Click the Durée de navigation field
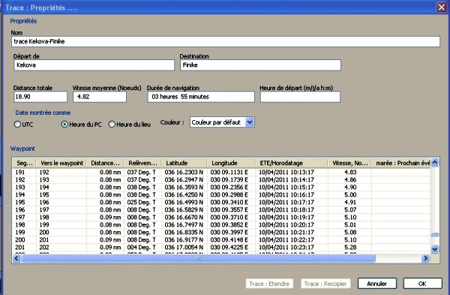This screenshot has width=450, height=295. pos(201,97)
